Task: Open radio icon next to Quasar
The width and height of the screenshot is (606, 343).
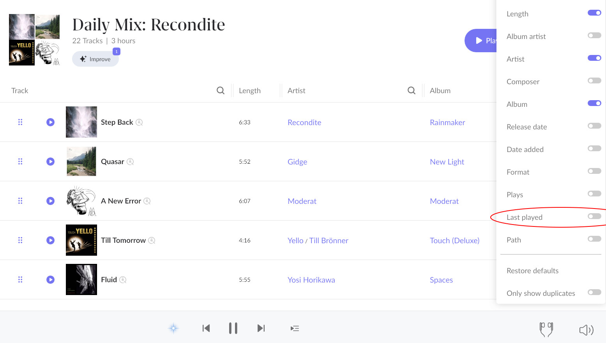Action: [130, 162]
